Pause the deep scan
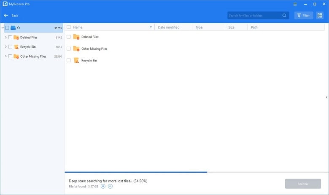Screen dimensions: 329x195 click(x=110, y=186)
